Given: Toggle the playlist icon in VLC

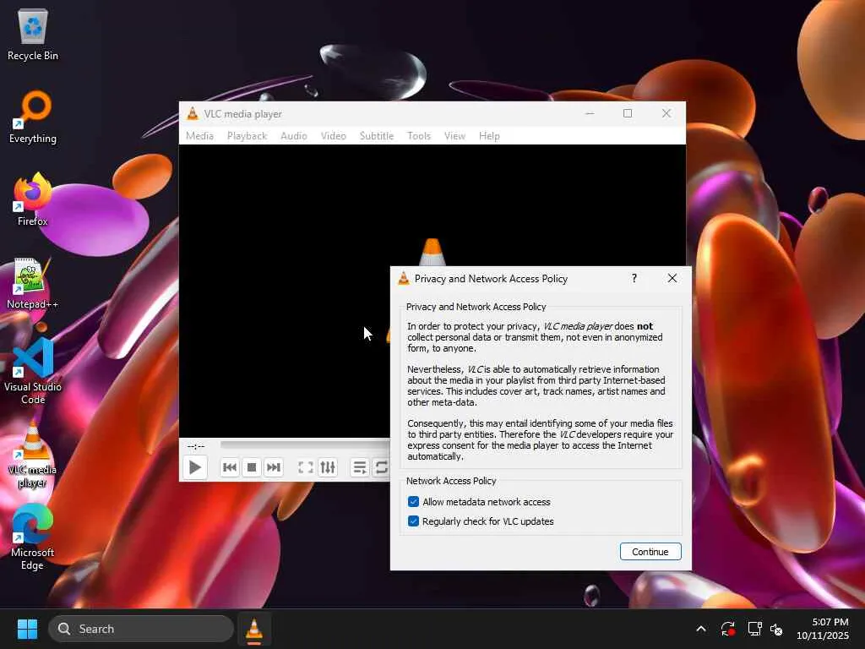Looking at the screenshot, I should click(360, 467).
